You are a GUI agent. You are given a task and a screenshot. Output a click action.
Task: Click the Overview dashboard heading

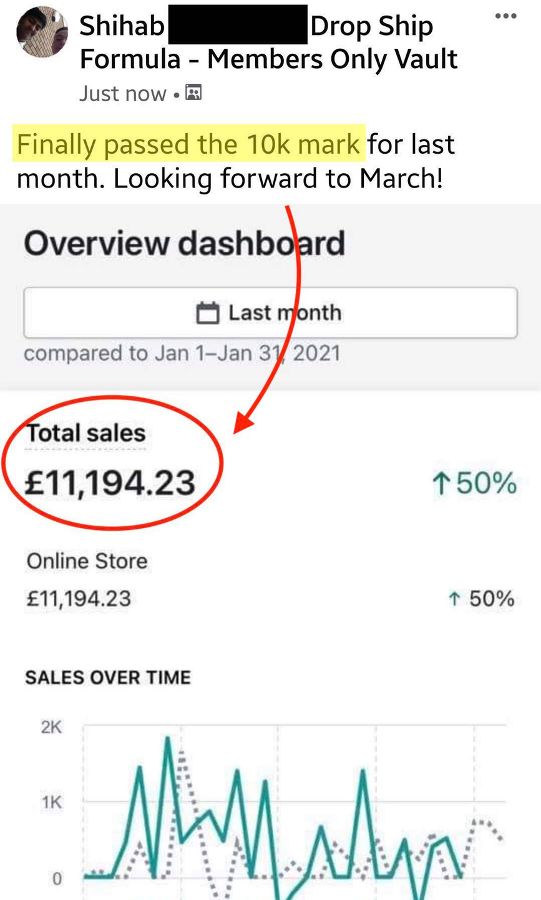click(184, 244)
